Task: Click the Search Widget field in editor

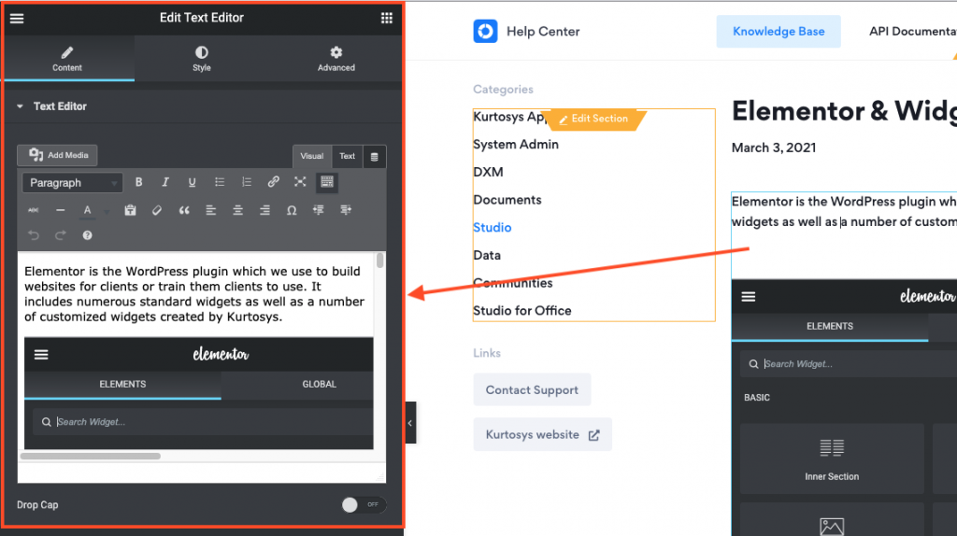Action: coord(203,422)
